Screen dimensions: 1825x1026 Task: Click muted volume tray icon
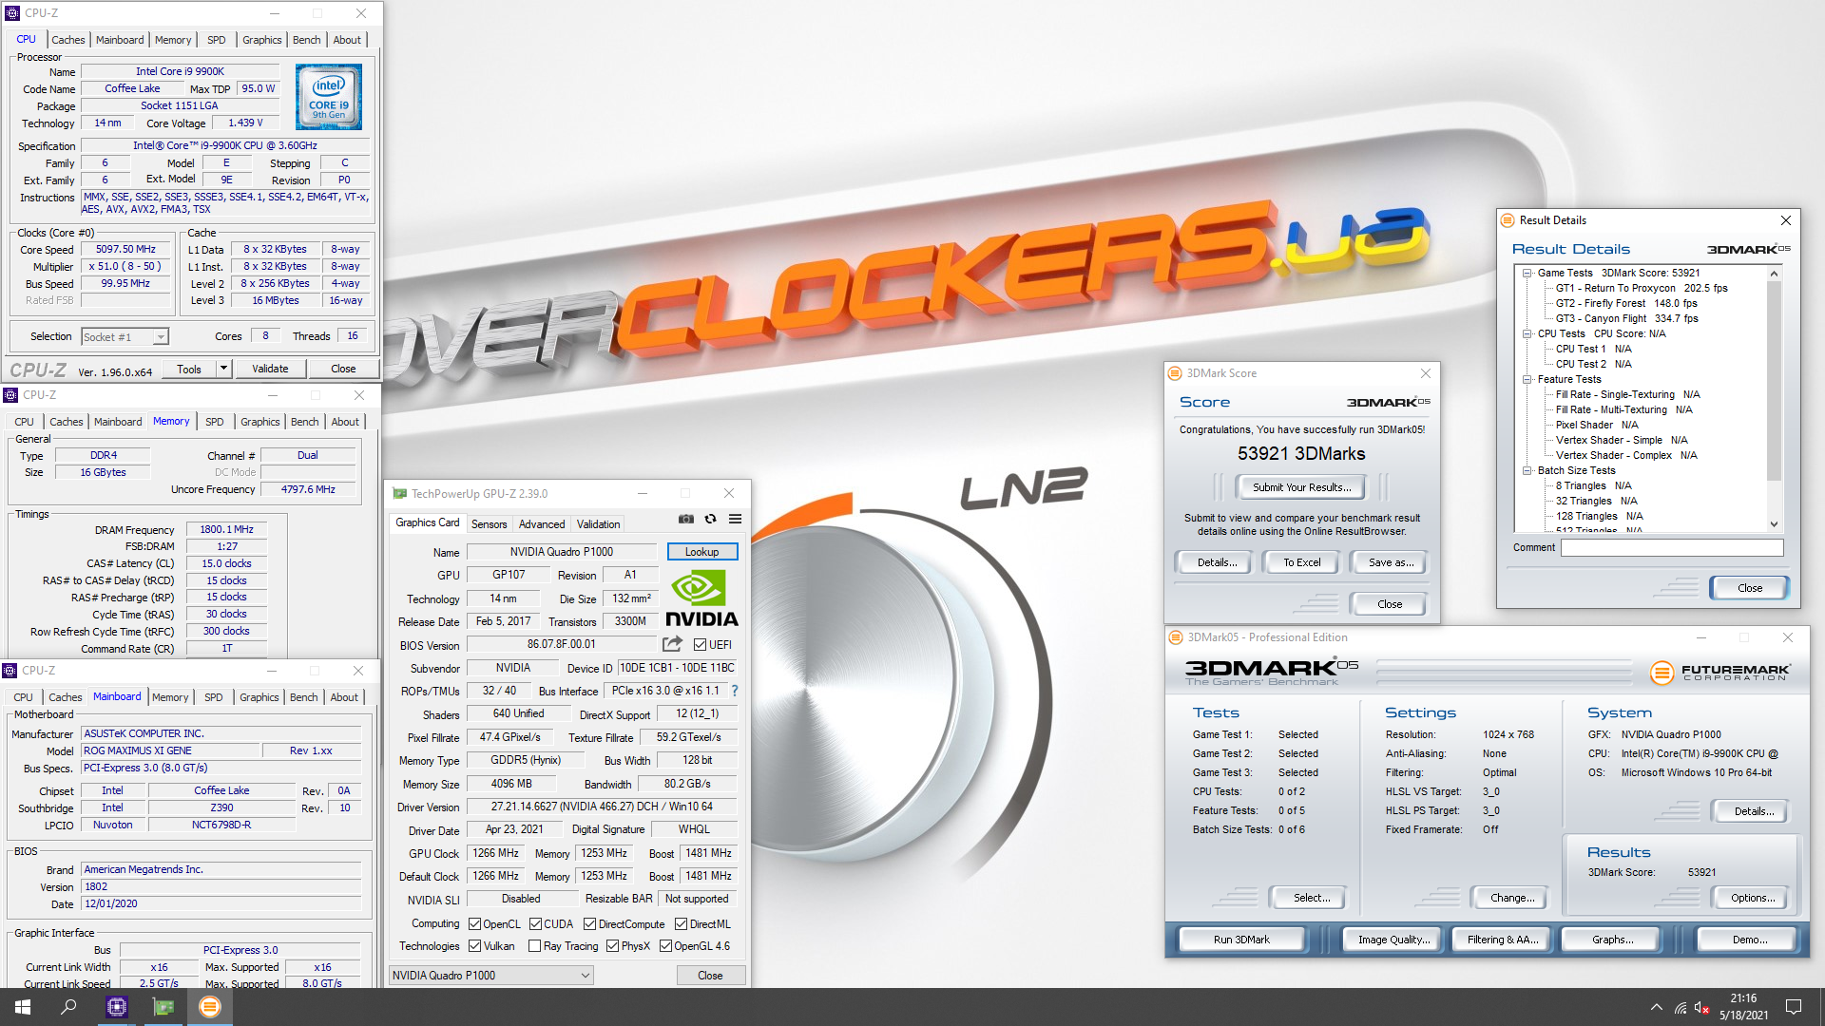pos(1702,1007)
